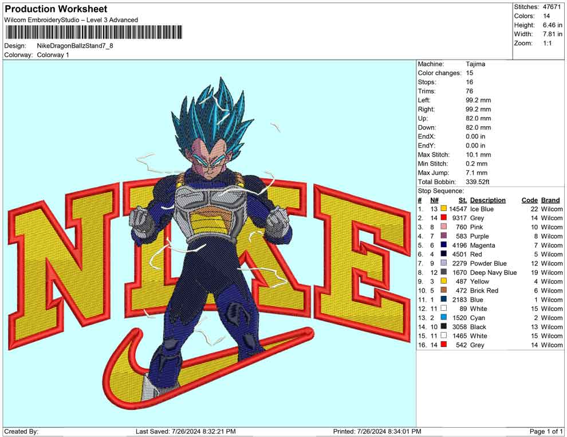Click the Stitches value '47671'

tap(551, 7)
